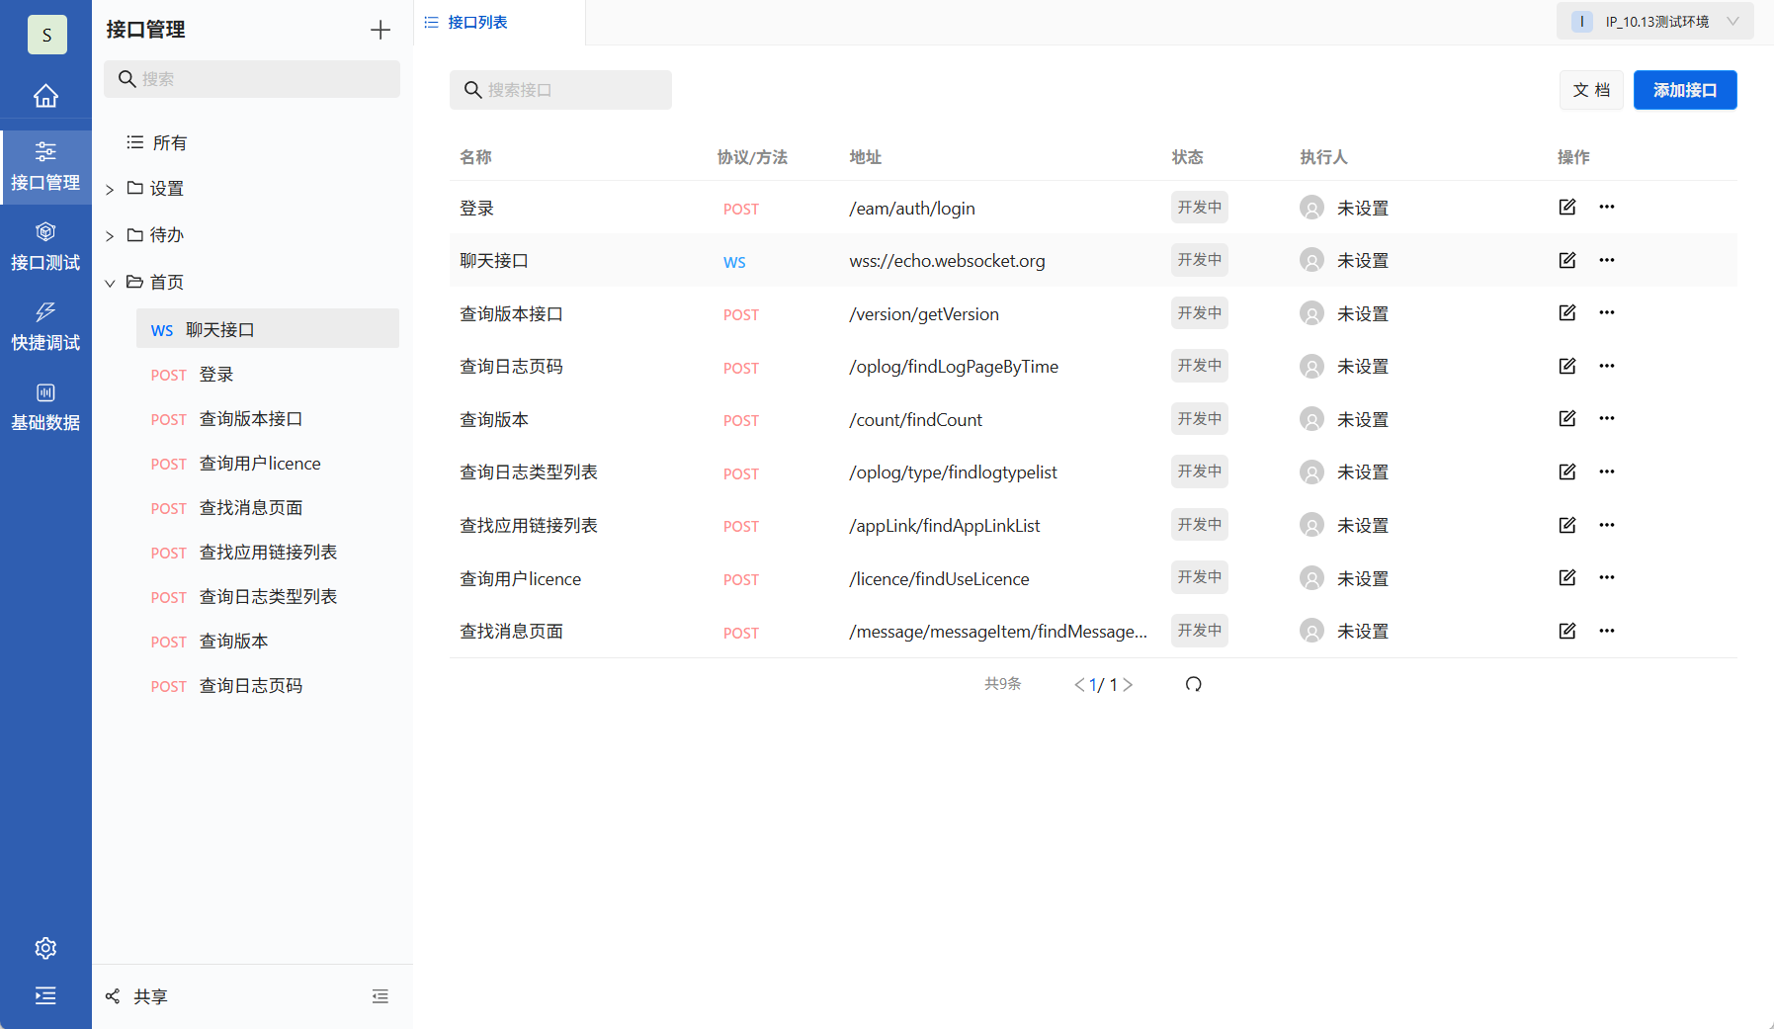Edit the 查找应用链接列表 row
Image resolution: width=1774 pixels, height=1029 pixels.
pos(1567,525)
